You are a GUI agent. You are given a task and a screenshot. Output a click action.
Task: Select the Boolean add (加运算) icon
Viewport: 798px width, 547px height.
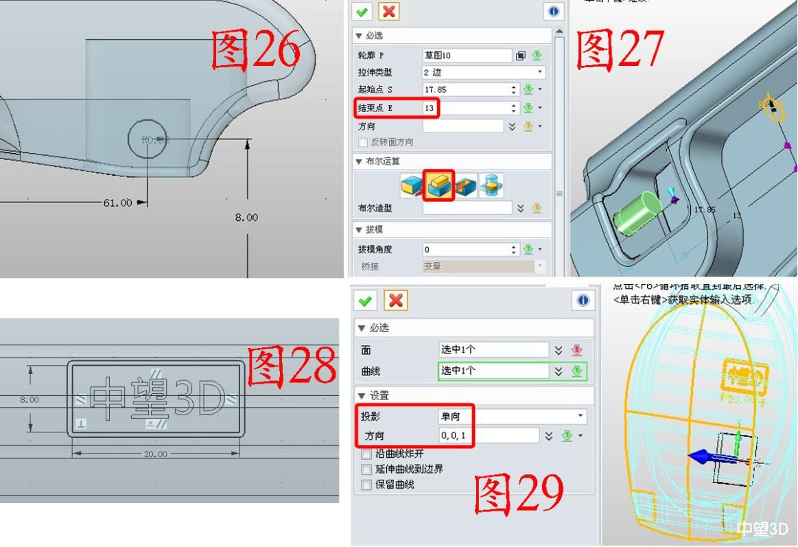(x=438, y=186)
